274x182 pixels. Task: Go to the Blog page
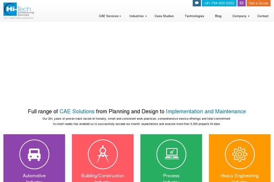(218, 16)
